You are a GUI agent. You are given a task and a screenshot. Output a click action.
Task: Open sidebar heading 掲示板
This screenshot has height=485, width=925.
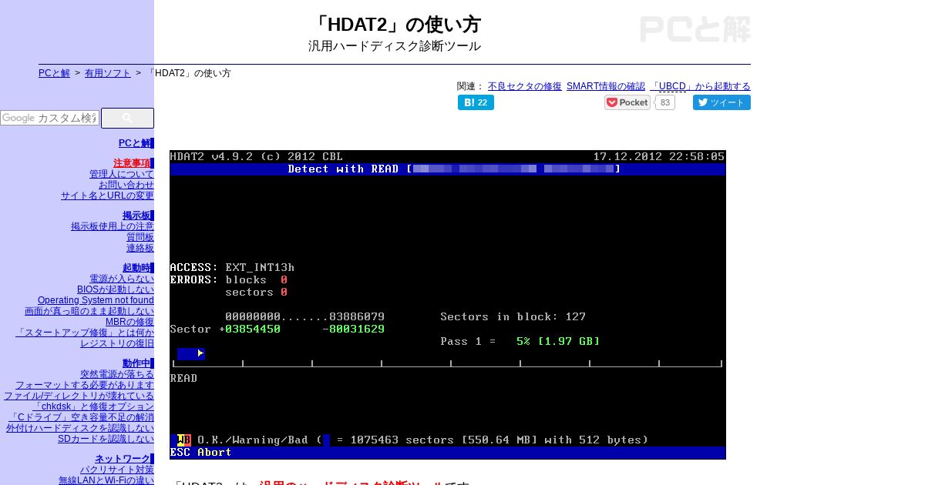[x=136, y=216]
